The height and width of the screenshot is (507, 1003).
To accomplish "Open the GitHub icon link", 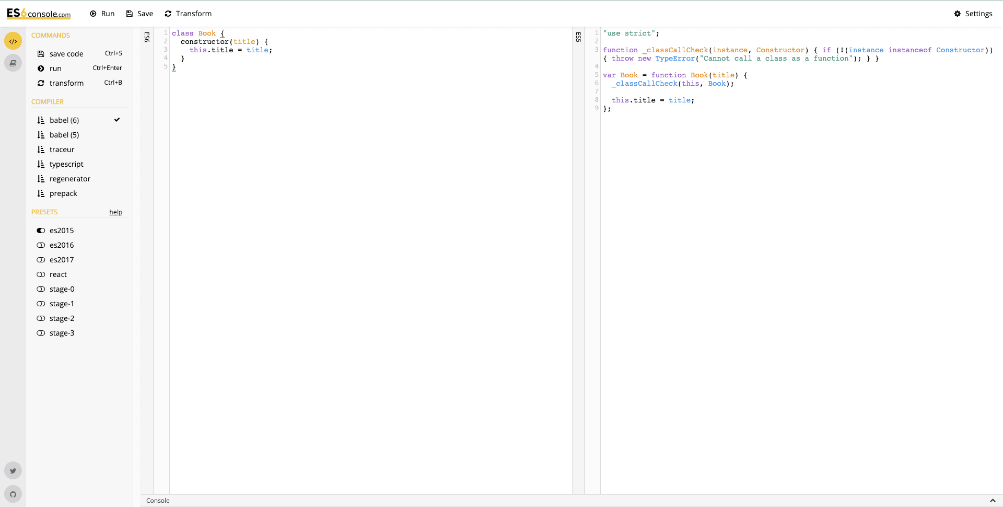I will 13,494.
